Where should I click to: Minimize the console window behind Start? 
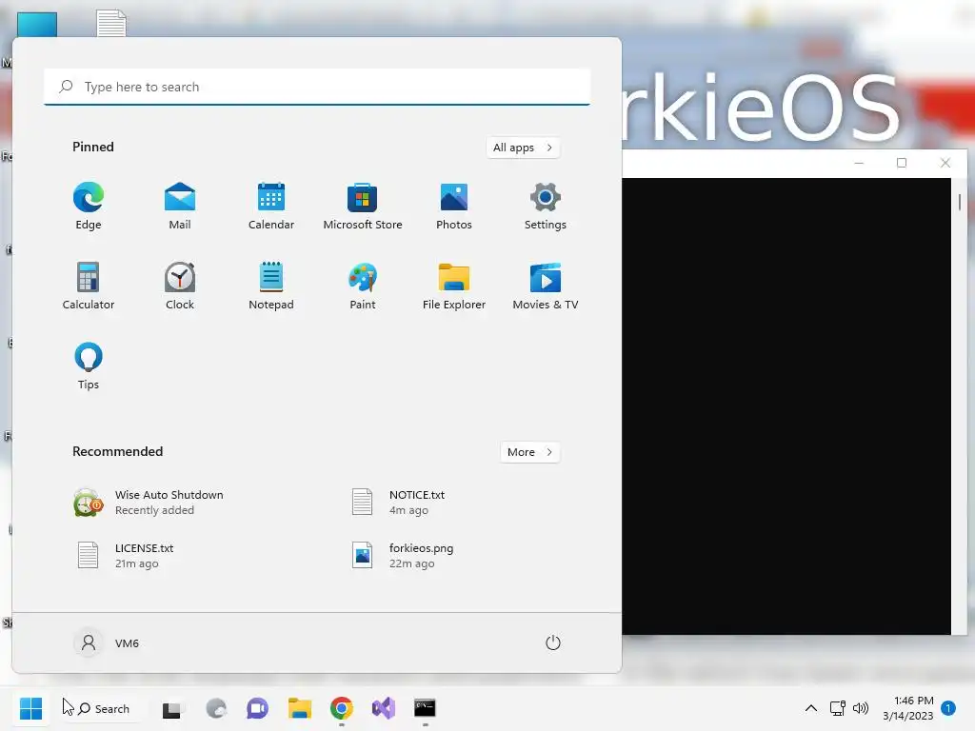tap(860, 163)
